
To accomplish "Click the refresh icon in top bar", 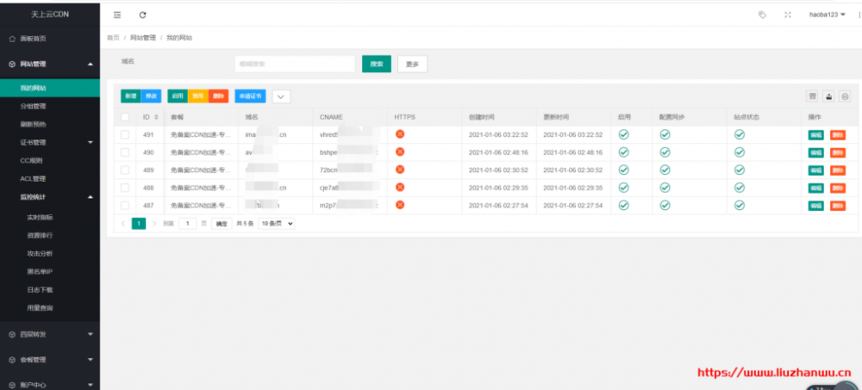I will [142, 15].
